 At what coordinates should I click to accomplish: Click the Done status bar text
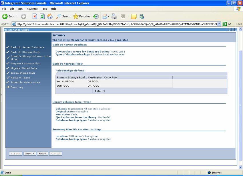(8, 173)
